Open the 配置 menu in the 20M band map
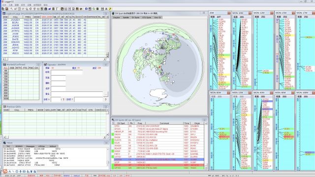315x177 pixels. point(213,17)
